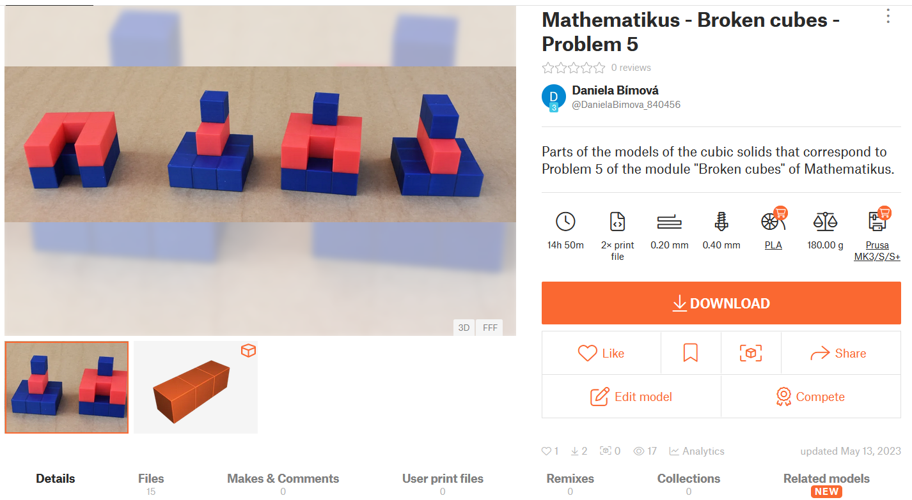Switch main preview to 3D view
Viewport: 912px width, 500px height.
click(x=464, y=328)
